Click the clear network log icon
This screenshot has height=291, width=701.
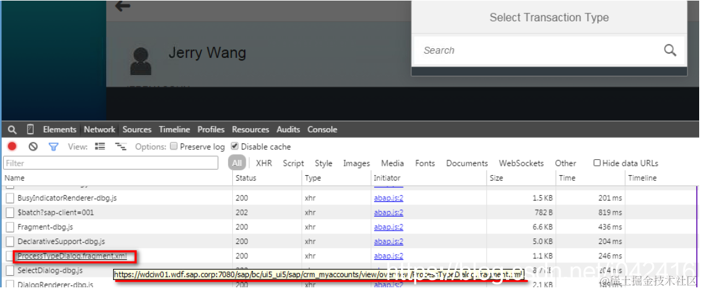click(33, 146)
